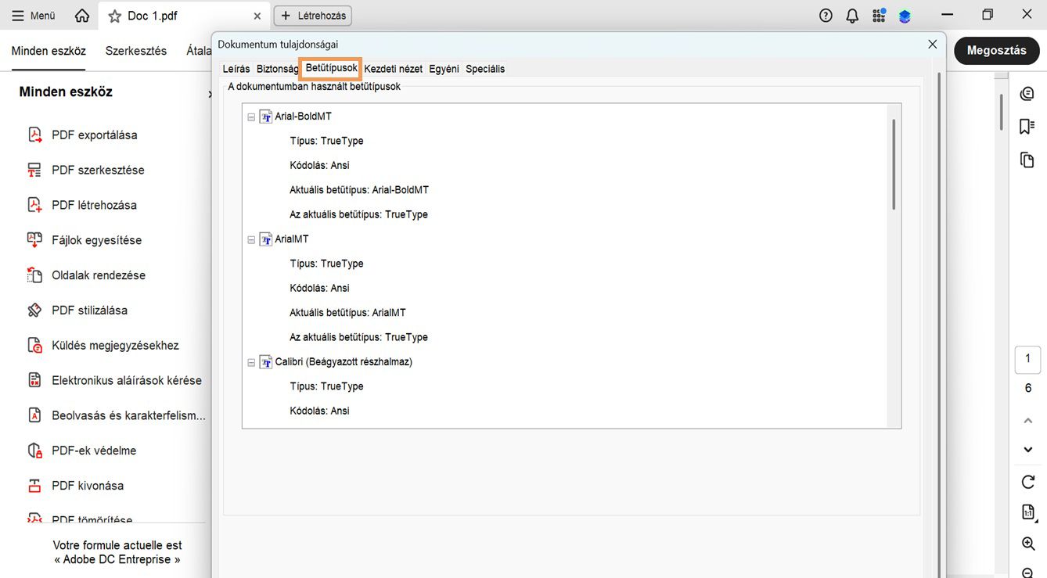Viewport: 1047px width, 578px height.
Task: Select Calibri (Beágyazott részhalmaz) entry
Action: coord(344,362)
